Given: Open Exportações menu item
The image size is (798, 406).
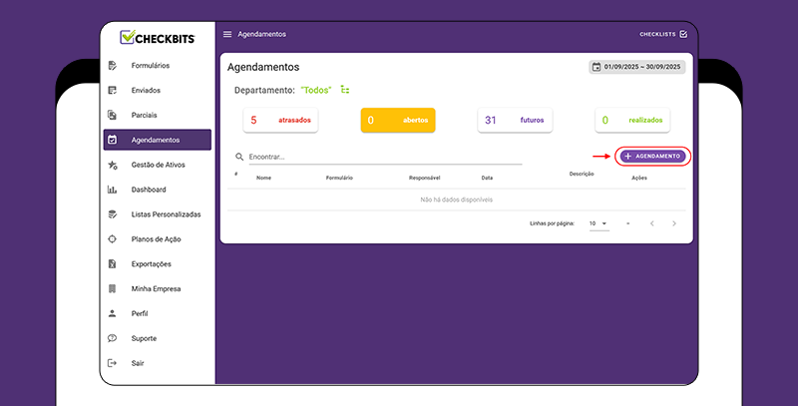Looking at the screenshot, I should (x=158, y=264).
